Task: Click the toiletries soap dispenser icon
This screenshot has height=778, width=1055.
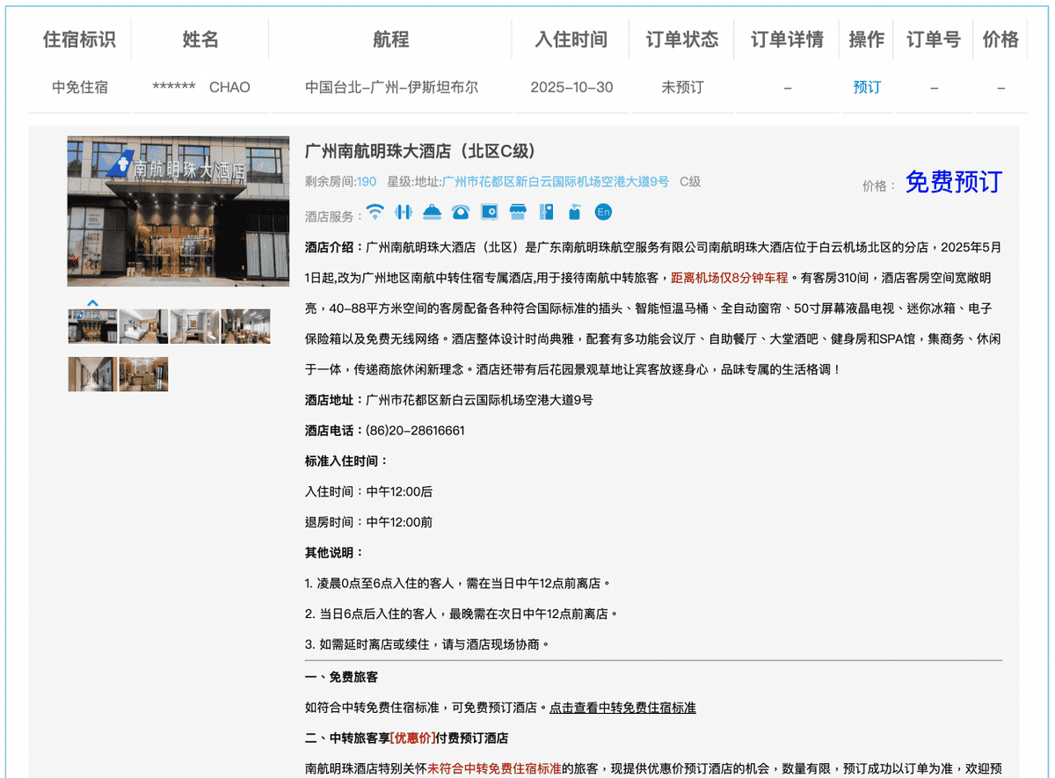Action: [x=575, y=212]
